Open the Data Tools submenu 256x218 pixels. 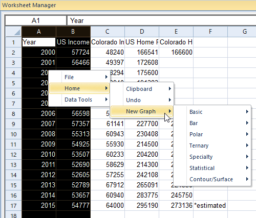(x=79, y=100)
